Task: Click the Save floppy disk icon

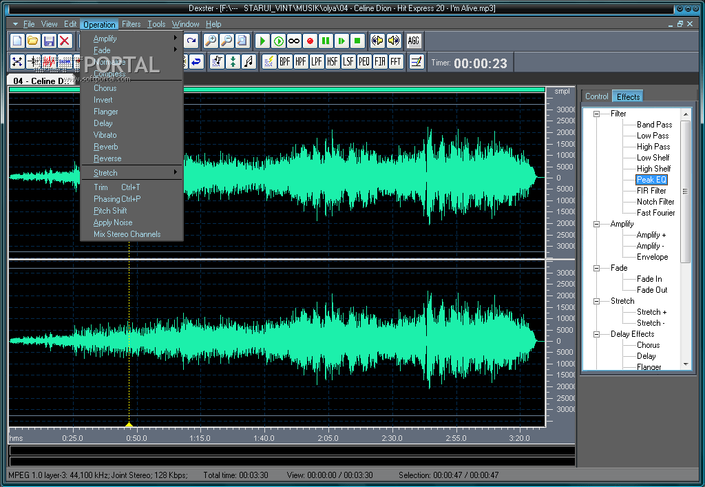Action: 49,41
